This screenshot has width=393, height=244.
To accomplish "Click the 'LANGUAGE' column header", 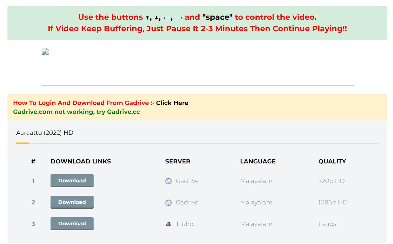I will [258, 161].
